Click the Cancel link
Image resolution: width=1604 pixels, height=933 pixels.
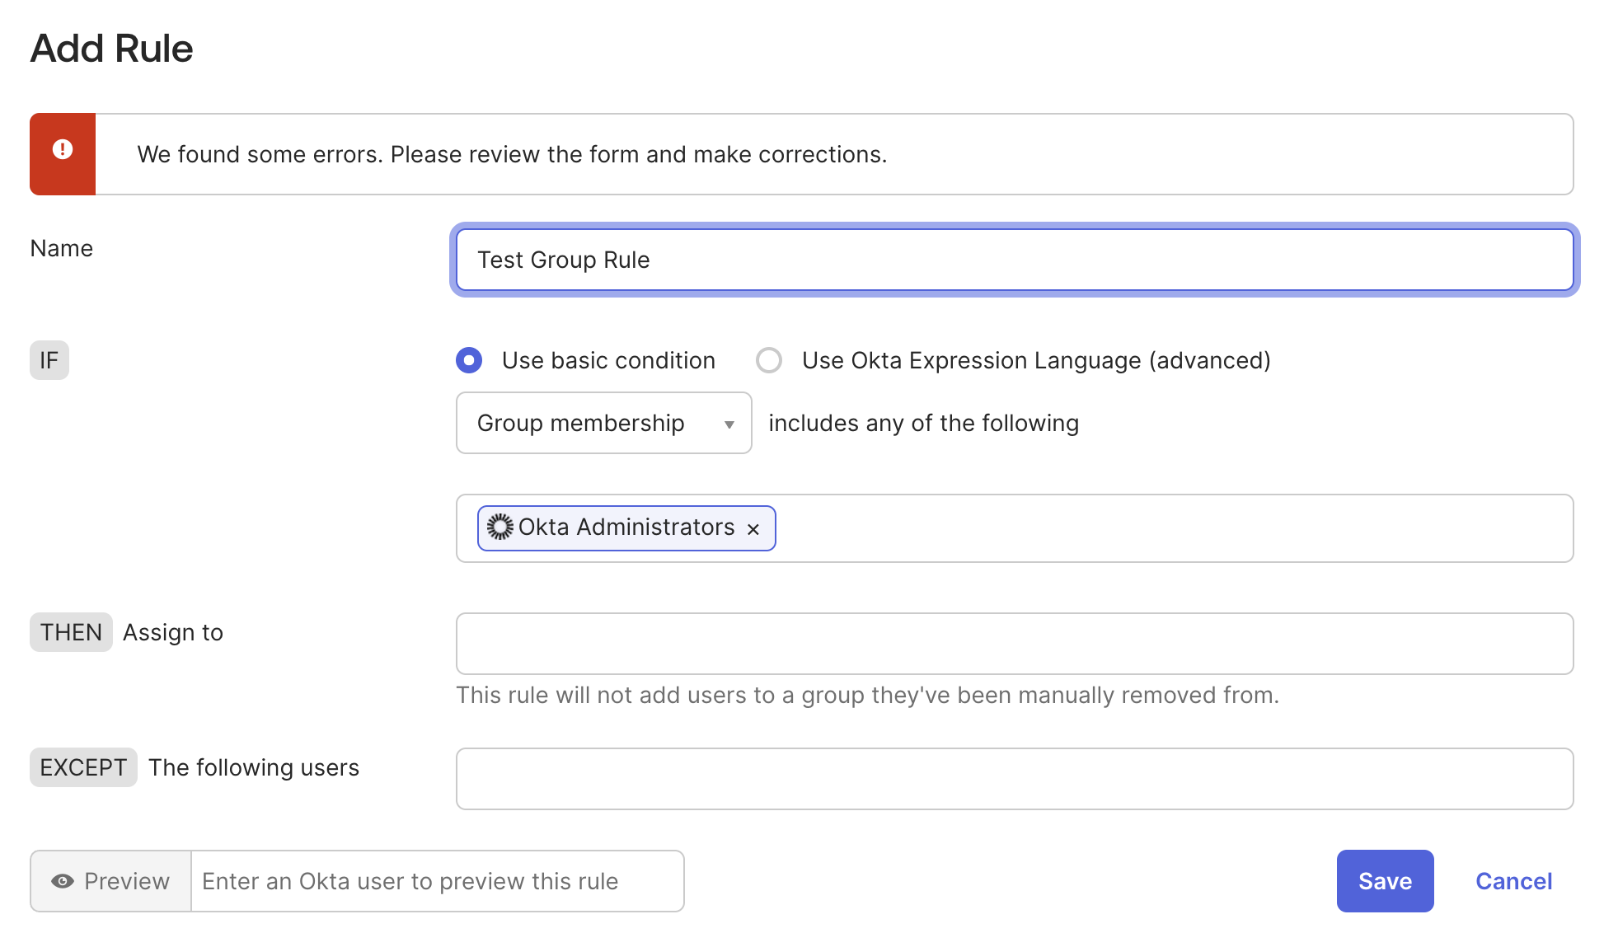[1513, 881]
